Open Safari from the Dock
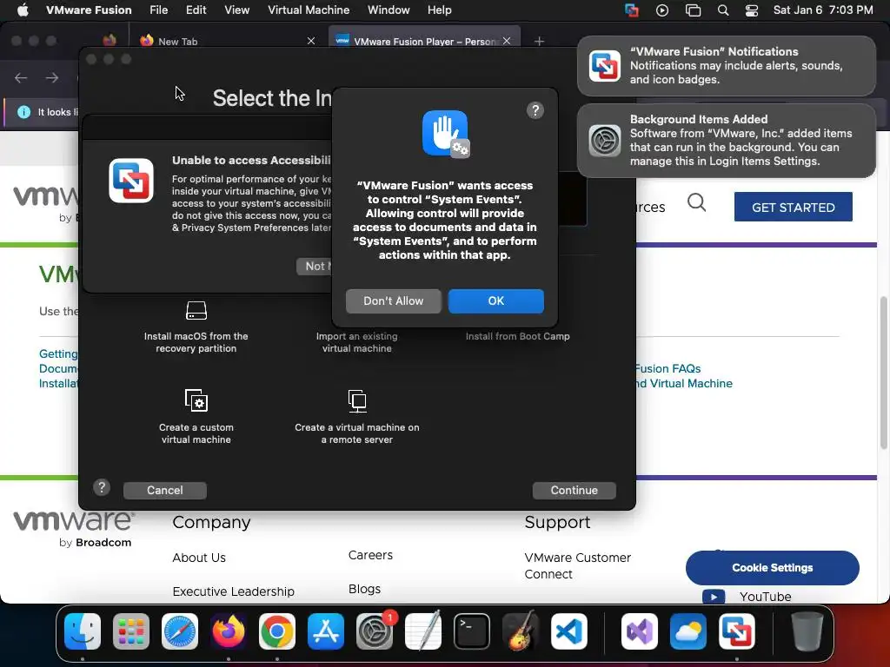 [x=180, y=631]
